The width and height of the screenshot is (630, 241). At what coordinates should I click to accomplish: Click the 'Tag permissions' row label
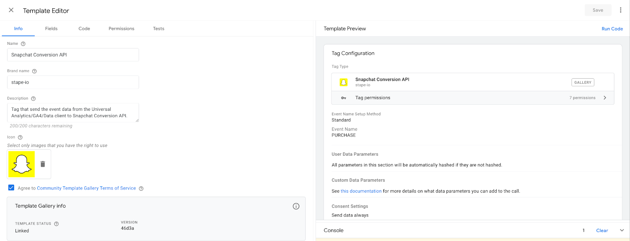coord(373,98)
